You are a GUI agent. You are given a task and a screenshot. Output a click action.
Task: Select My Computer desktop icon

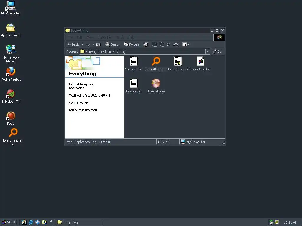11,8
